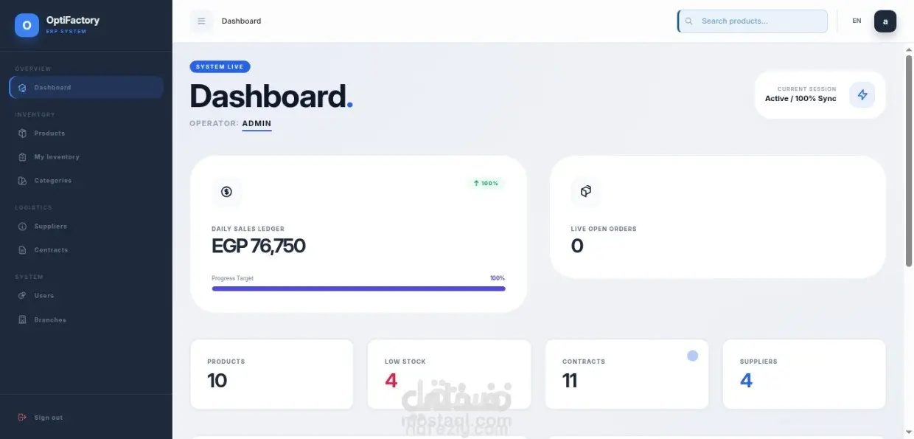Click the dollar sign sales ledger icon

[x=226, y=192]
